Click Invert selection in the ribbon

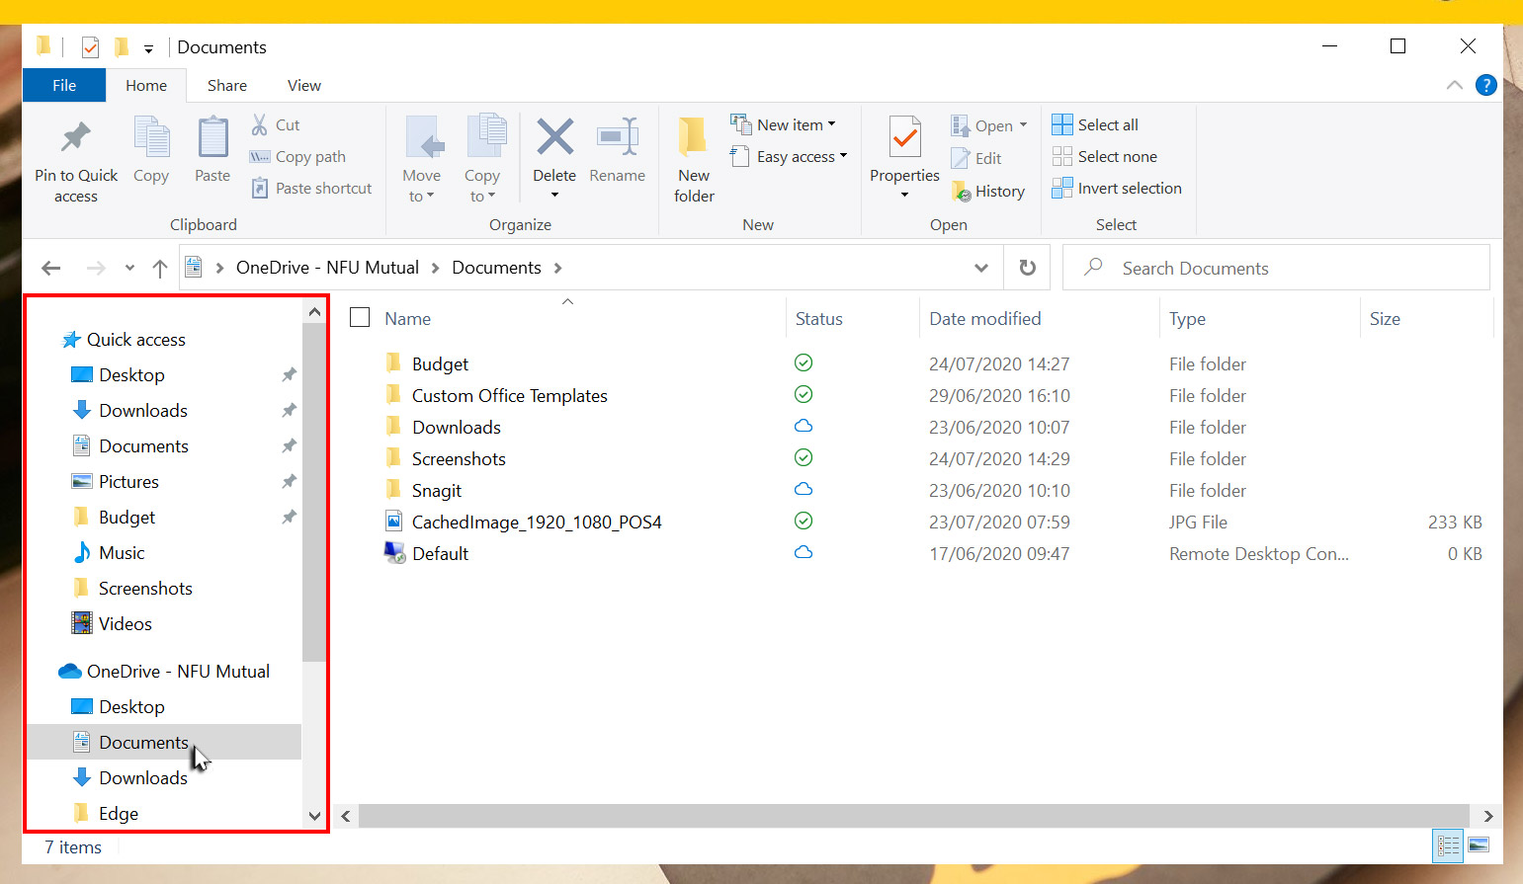click(x=1117, y=189)
